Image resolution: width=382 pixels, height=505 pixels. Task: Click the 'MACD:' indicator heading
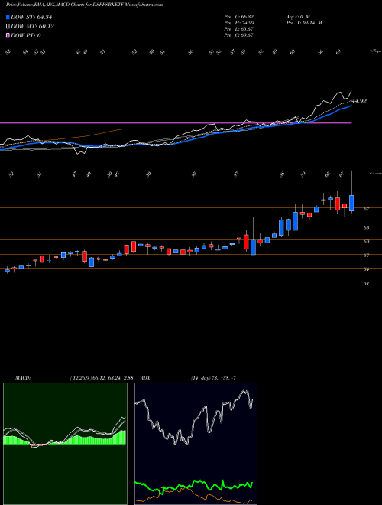[22, 378]
